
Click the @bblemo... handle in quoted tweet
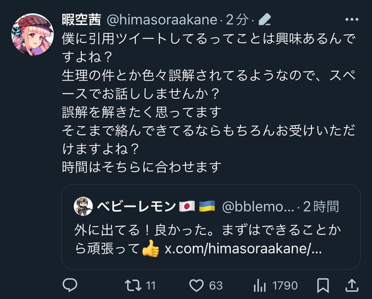click(x=258, y=206)
